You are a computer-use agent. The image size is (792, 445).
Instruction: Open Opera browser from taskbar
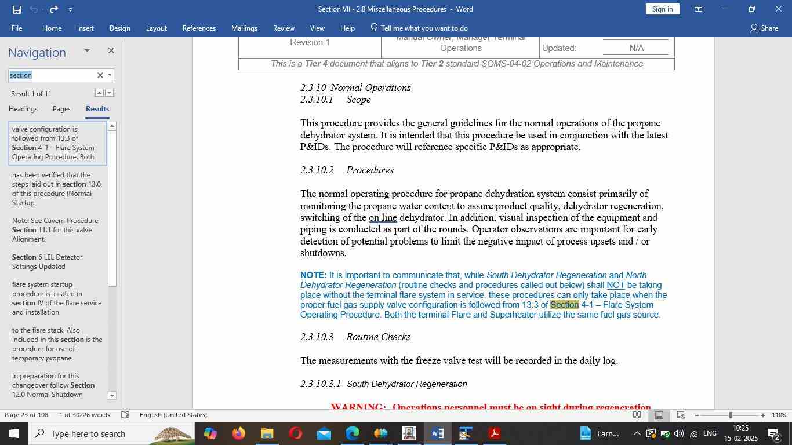295,433
